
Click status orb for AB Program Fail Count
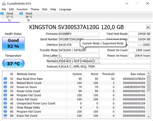tap(5, 95)
